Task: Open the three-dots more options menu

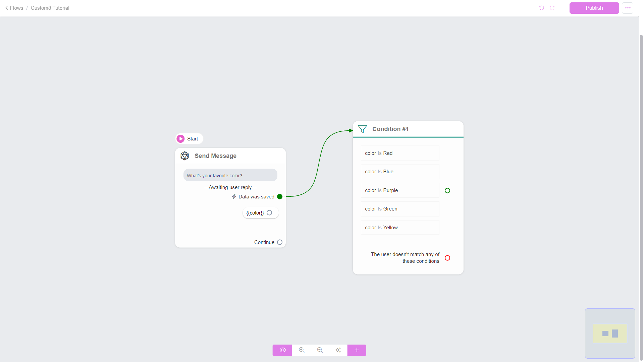Action: [x=628, y=8]
